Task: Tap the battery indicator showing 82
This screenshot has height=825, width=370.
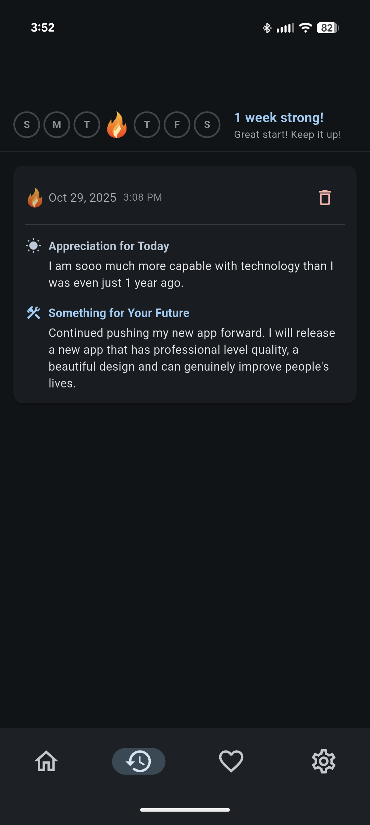Action: 328,28
